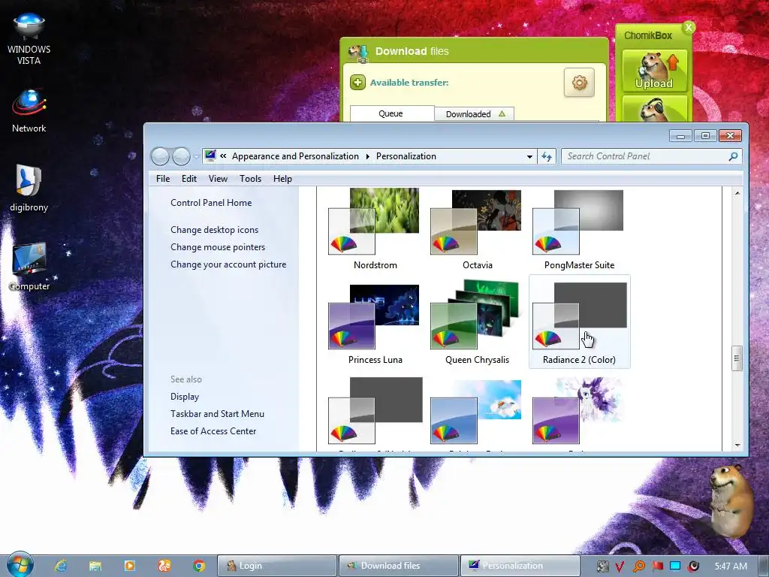
Task: Click the Start orb button
Action: [20, 564]
